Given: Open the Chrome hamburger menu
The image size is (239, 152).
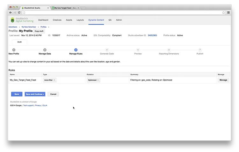Looking at the screenshot, I should (x=228, y=12).
